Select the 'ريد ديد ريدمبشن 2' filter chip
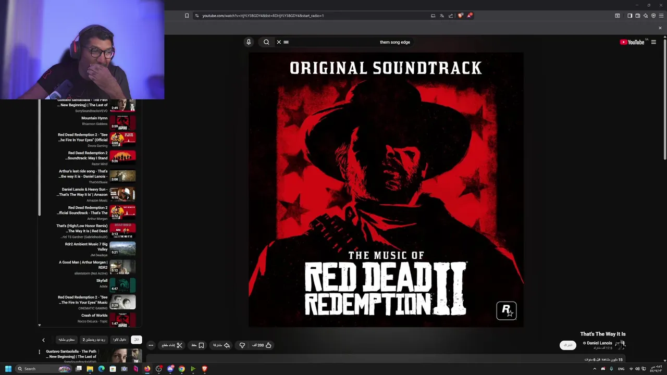667x375 pixels. pos(94,340)
